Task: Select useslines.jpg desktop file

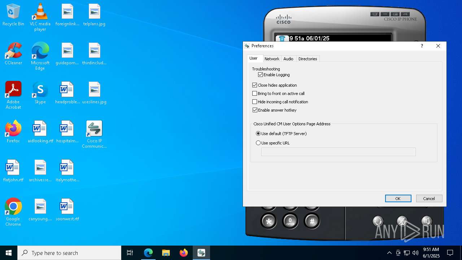Action: pos(94,93)
